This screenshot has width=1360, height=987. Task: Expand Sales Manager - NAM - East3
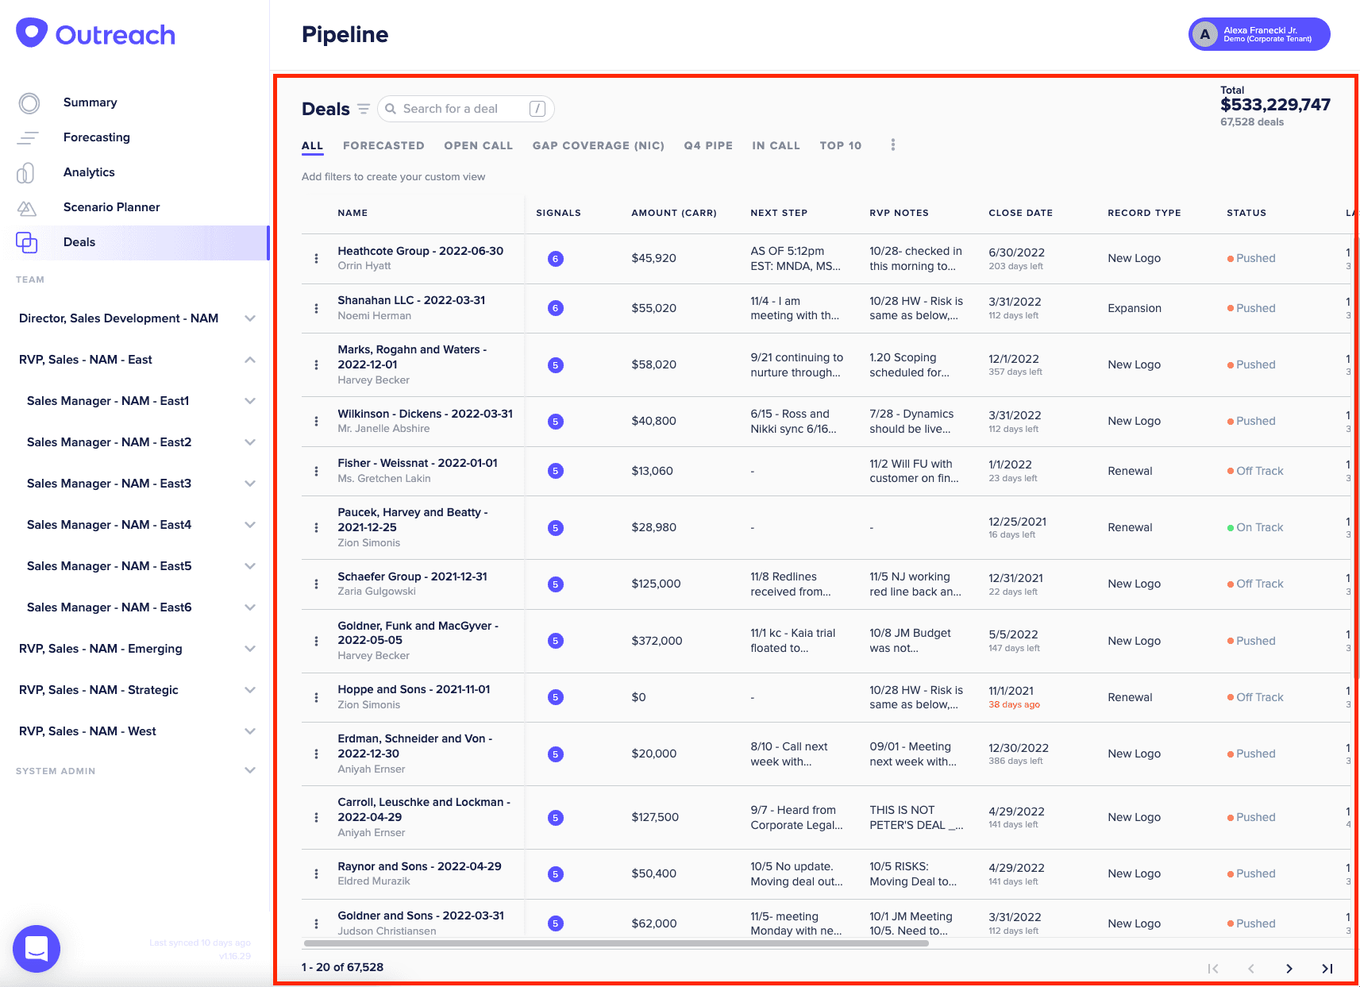tap(251, 483)
